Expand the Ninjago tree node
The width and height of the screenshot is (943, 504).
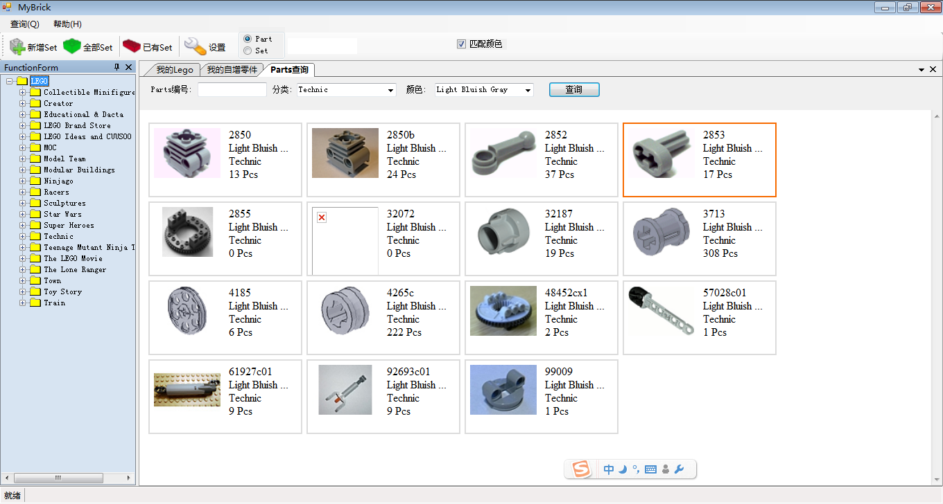23,181
